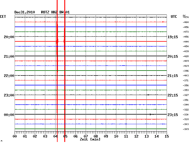Select the station title ROTZ HHZ BW 01
Screen dimensions: 190x144
tap(55, 12)
